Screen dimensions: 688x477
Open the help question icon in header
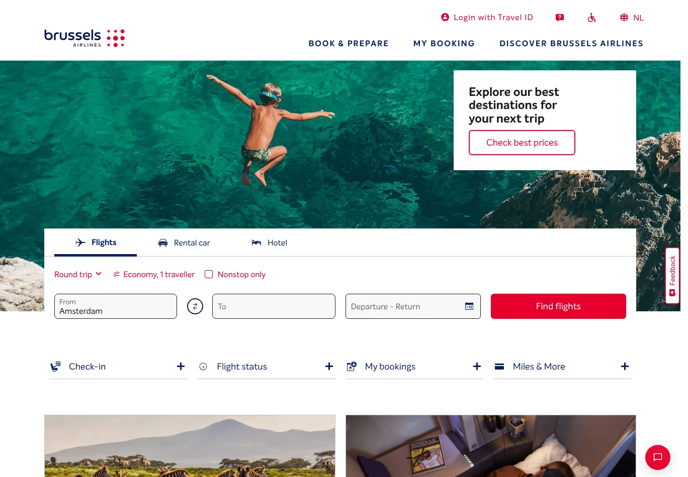pos(560,18)
